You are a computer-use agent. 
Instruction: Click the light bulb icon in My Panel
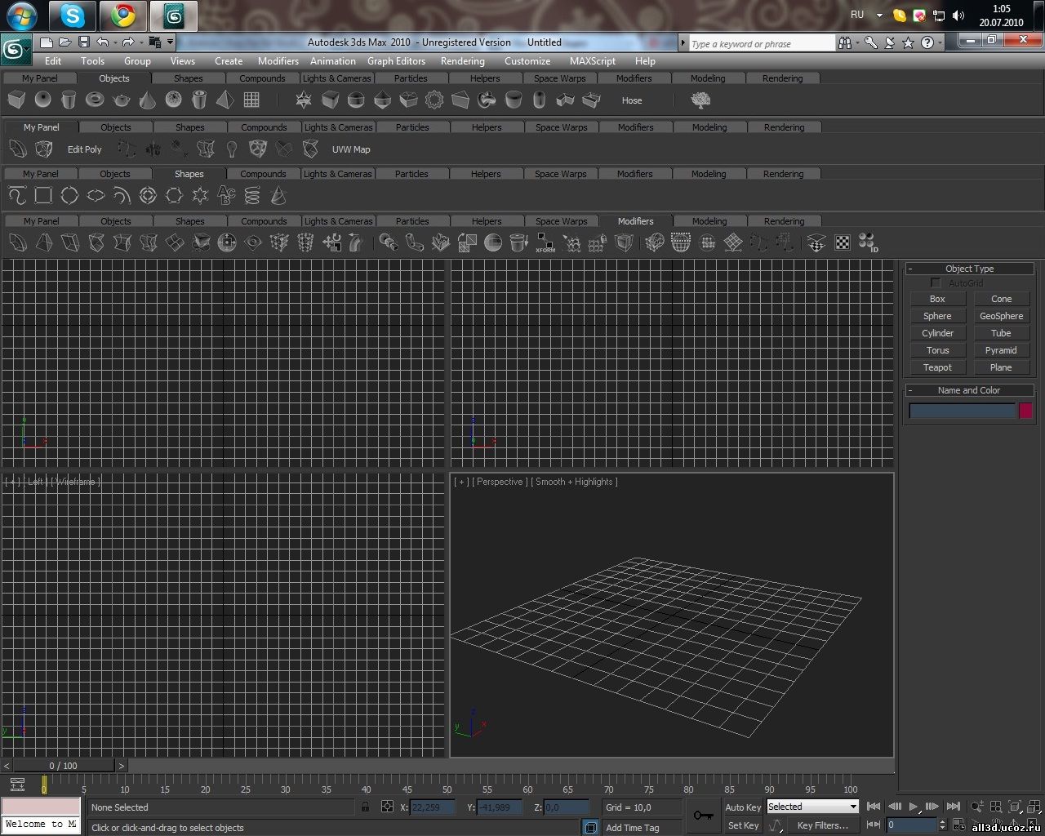pos(232,149)
